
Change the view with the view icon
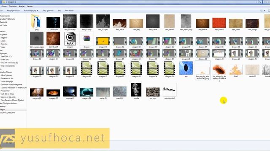261,10
